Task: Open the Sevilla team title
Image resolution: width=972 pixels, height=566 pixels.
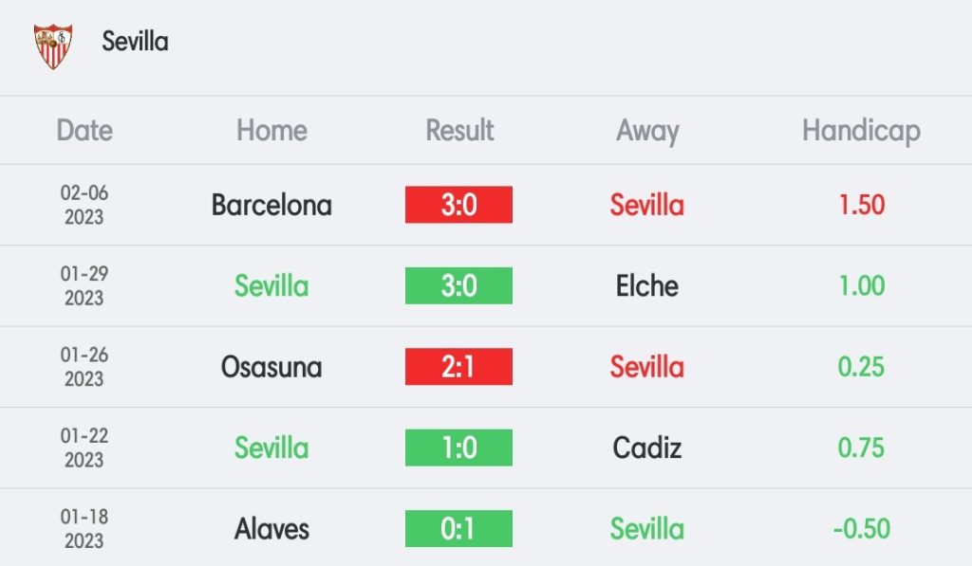Action: 135,42
